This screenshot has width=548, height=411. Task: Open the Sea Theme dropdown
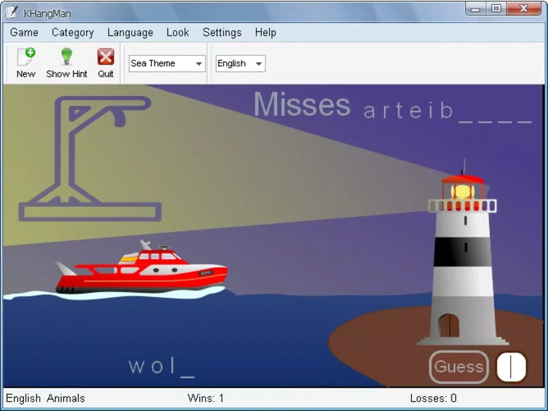(167, 64)
